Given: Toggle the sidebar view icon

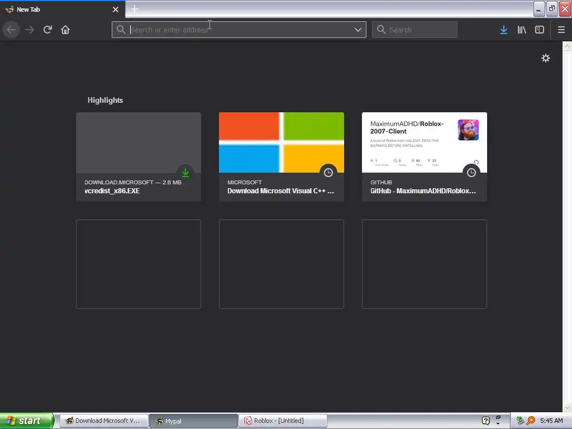Looking at the screenshot, I should click(540, 30).
